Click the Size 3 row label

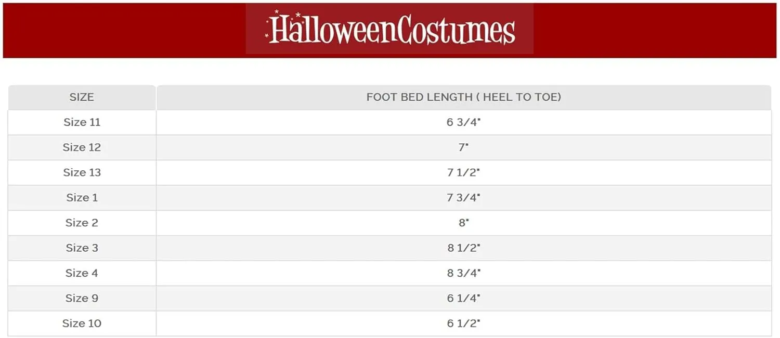pyautogui.click(x=82, y=248)
